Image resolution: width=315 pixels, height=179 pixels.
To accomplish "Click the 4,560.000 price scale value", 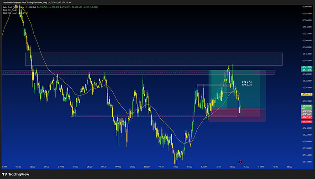I will pos(307,7).
